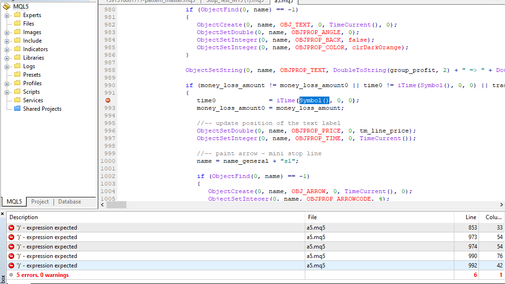Click the Logs folder icon

pos(18,66)
